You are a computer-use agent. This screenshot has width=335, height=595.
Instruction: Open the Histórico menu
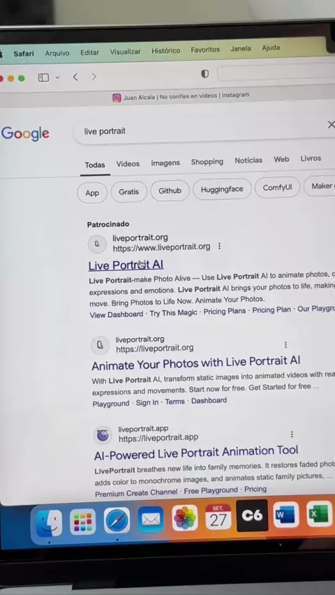[166, 50]
